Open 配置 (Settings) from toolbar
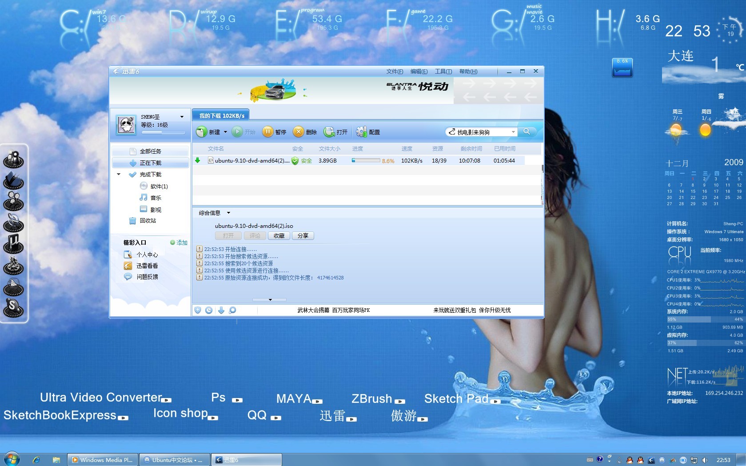This screenshot has width=746, height=466. (368, 132)
